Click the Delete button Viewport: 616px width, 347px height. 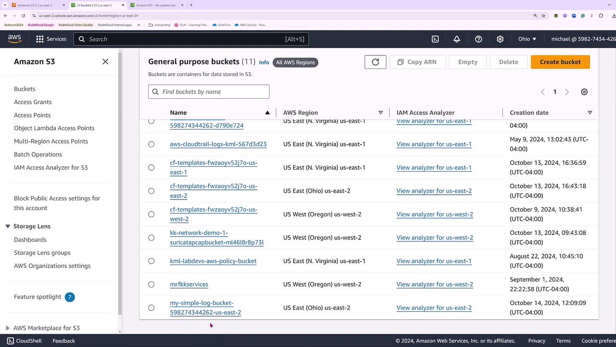[x=508, y=62]
